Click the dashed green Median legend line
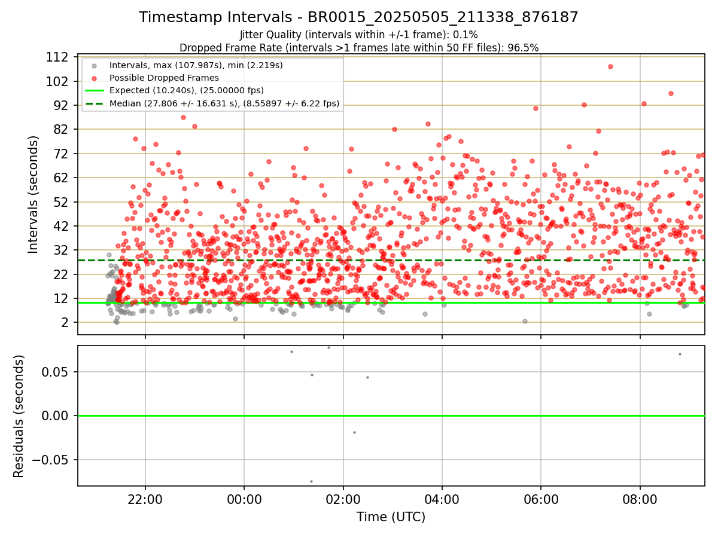Image resolution: width=718 pixels, height=538 pixels. click(94, 103)
